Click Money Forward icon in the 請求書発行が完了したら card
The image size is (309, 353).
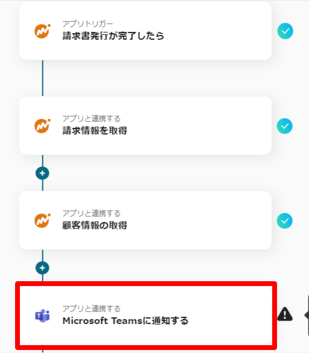point(42,31)
